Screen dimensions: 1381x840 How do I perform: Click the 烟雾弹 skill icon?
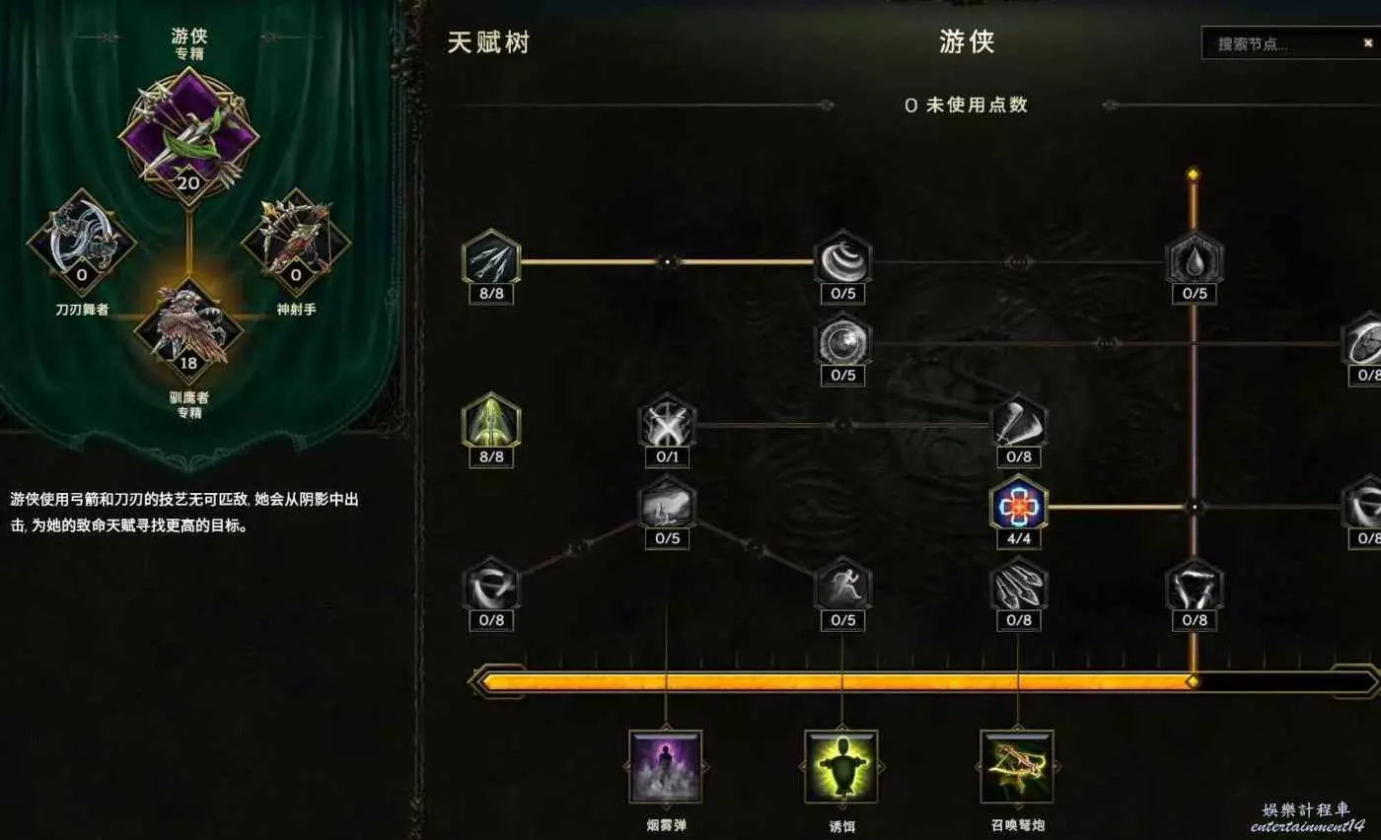(666, 767)
